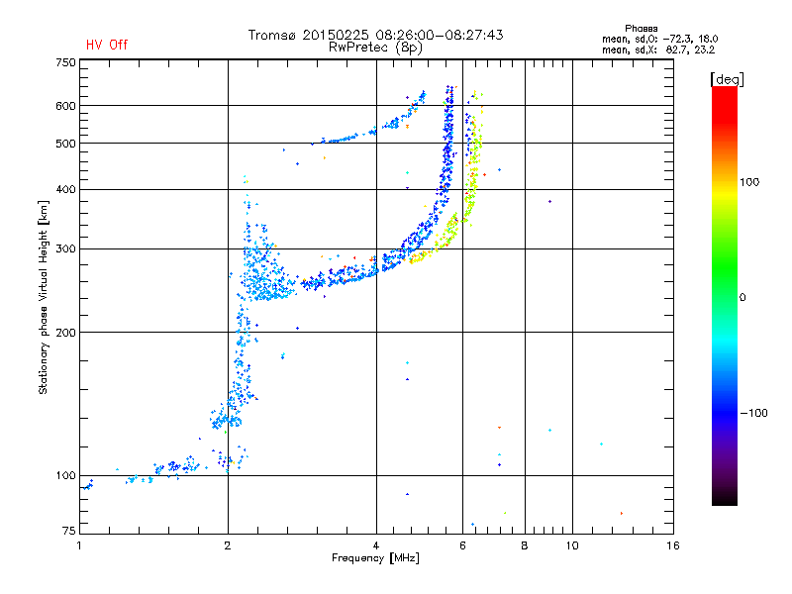Click y-axis tick label "75"
This screenshot has height=594, width=792.
69,531
